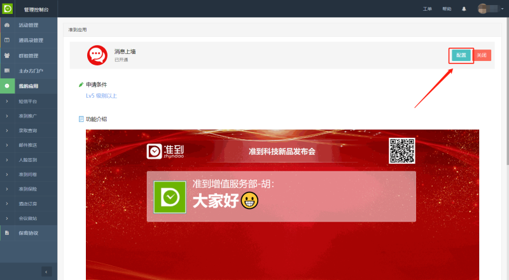509x280 pixels.
Task: Open the notification bell icon
Action: [x=464, y=9]
